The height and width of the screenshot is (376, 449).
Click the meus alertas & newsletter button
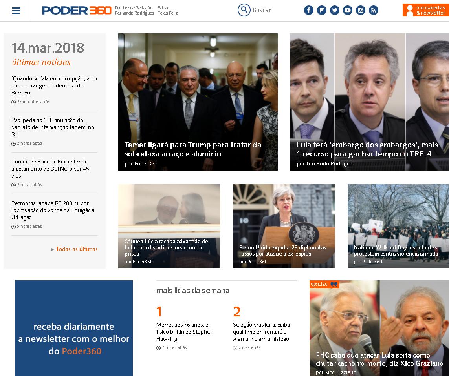coord(426,10)
